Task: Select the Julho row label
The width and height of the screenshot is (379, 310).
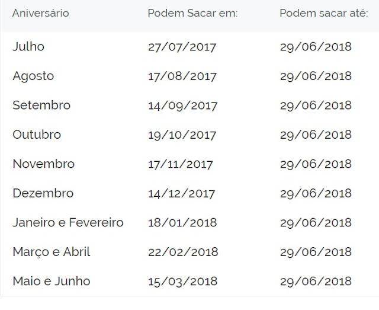Action: click(28, 47)
